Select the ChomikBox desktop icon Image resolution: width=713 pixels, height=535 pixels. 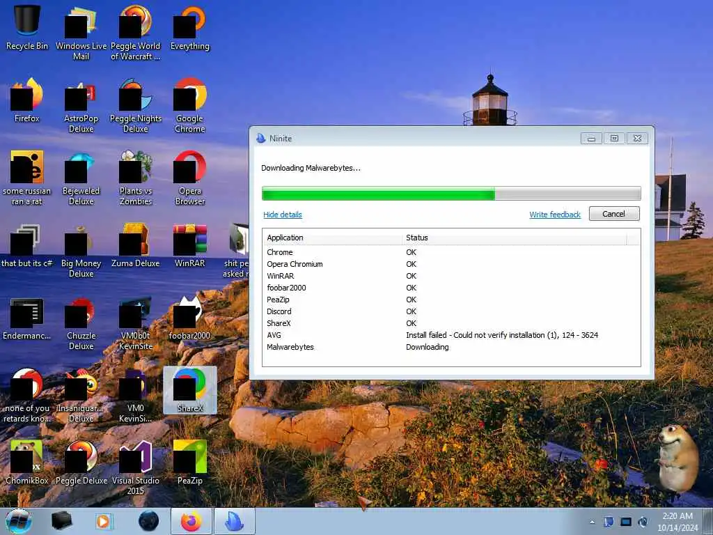pos(27,463)
